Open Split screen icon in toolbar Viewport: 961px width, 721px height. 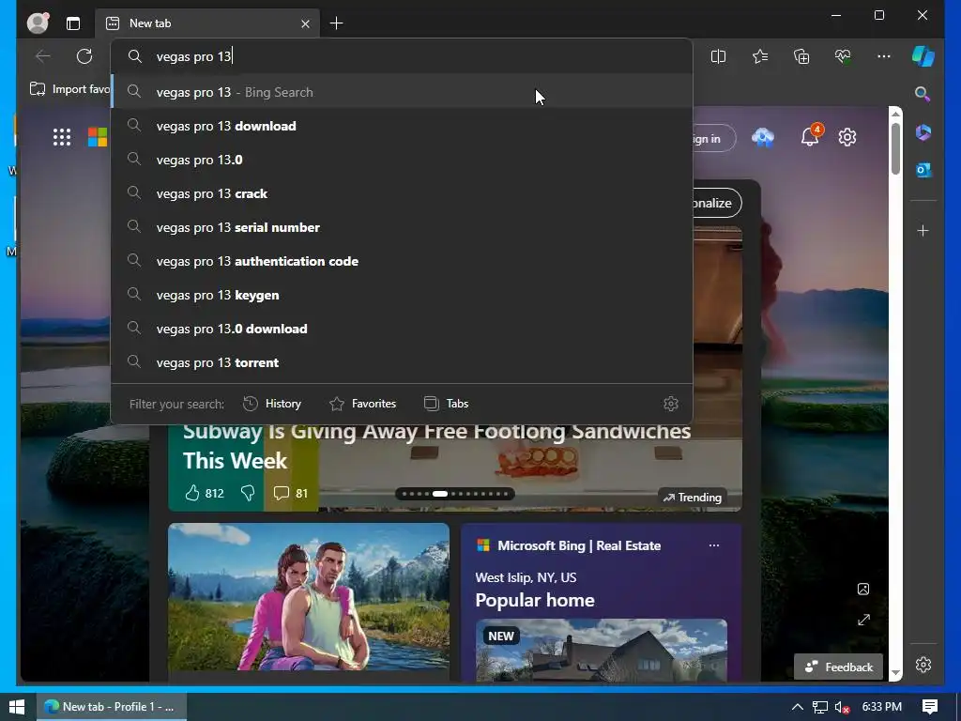[718, 56]
